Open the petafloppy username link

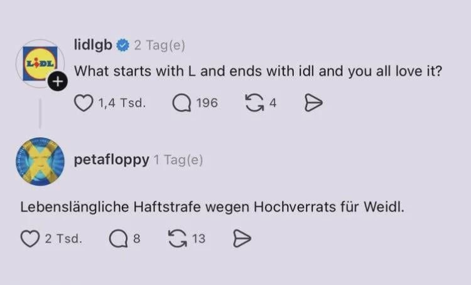pyautogui.click(x=111, y=160)
